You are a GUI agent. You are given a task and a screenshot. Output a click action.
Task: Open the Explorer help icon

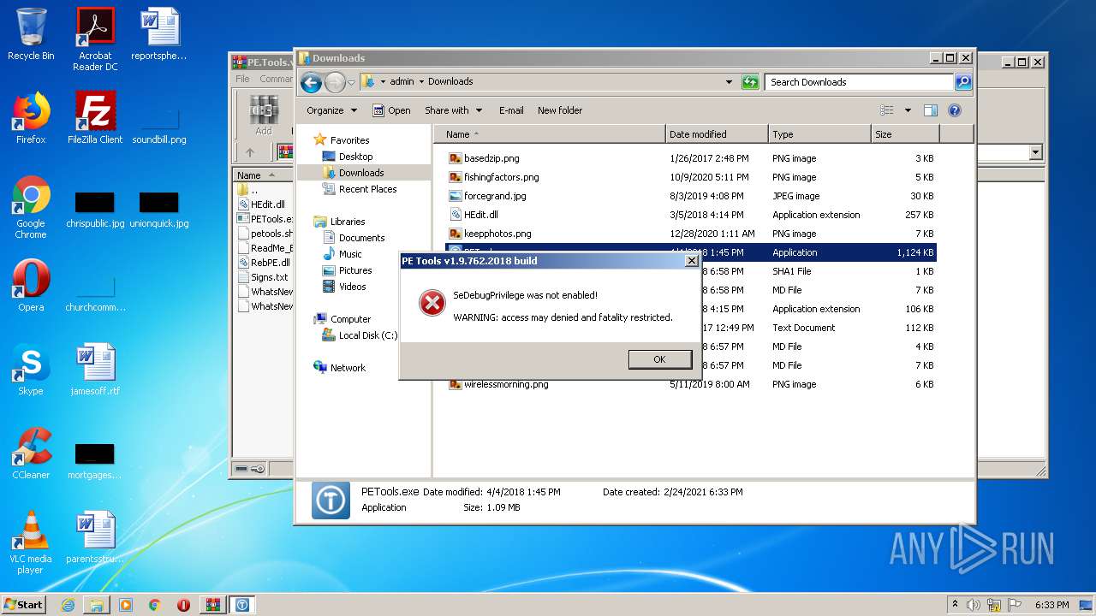(x=955, y=110)
